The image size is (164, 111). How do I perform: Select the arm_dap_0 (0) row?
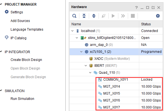tap(116, 45)
